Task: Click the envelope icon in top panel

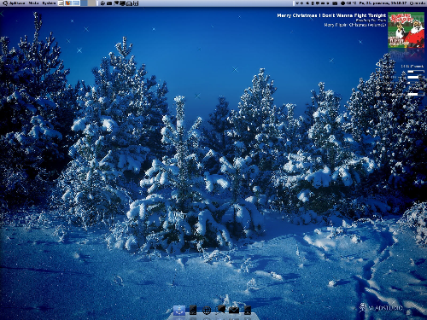Action: (109, 3)
